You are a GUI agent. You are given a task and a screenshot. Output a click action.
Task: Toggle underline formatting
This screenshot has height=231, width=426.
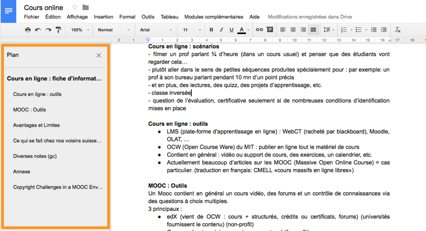pyautogui.click(x=231, y=30)
